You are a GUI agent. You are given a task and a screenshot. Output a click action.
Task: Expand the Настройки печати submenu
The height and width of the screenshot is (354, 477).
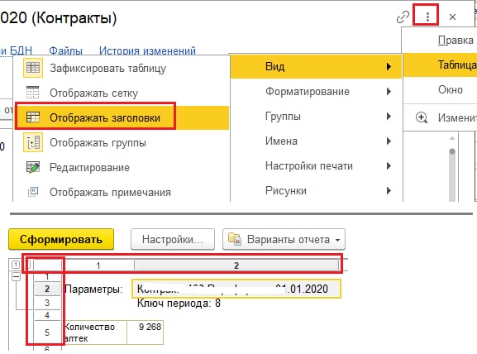317,166
